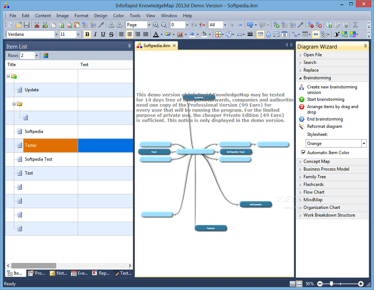
Task: Open the Rows count dropdown
Action: 37,56
